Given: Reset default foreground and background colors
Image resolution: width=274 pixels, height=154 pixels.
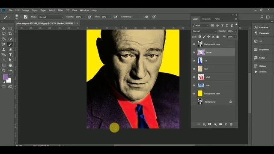Looking at the screenshot, I should pos(4,82).
